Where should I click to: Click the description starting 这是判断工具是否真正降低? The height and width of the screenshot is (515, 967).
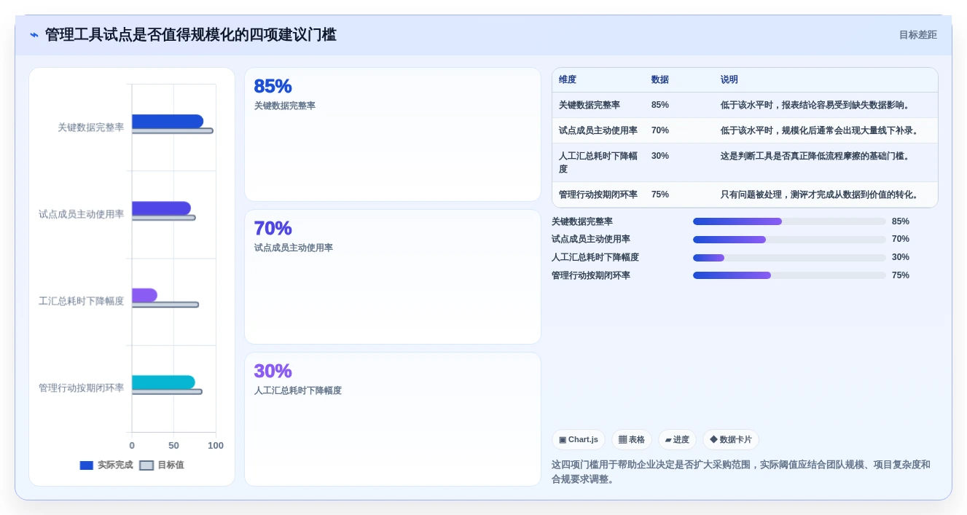(815, 156)
